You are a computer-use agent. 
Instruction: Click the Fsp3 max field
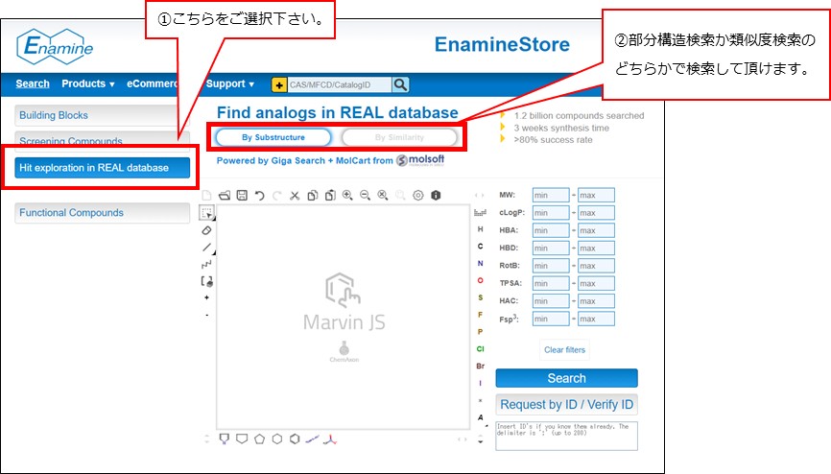point(596,319)
